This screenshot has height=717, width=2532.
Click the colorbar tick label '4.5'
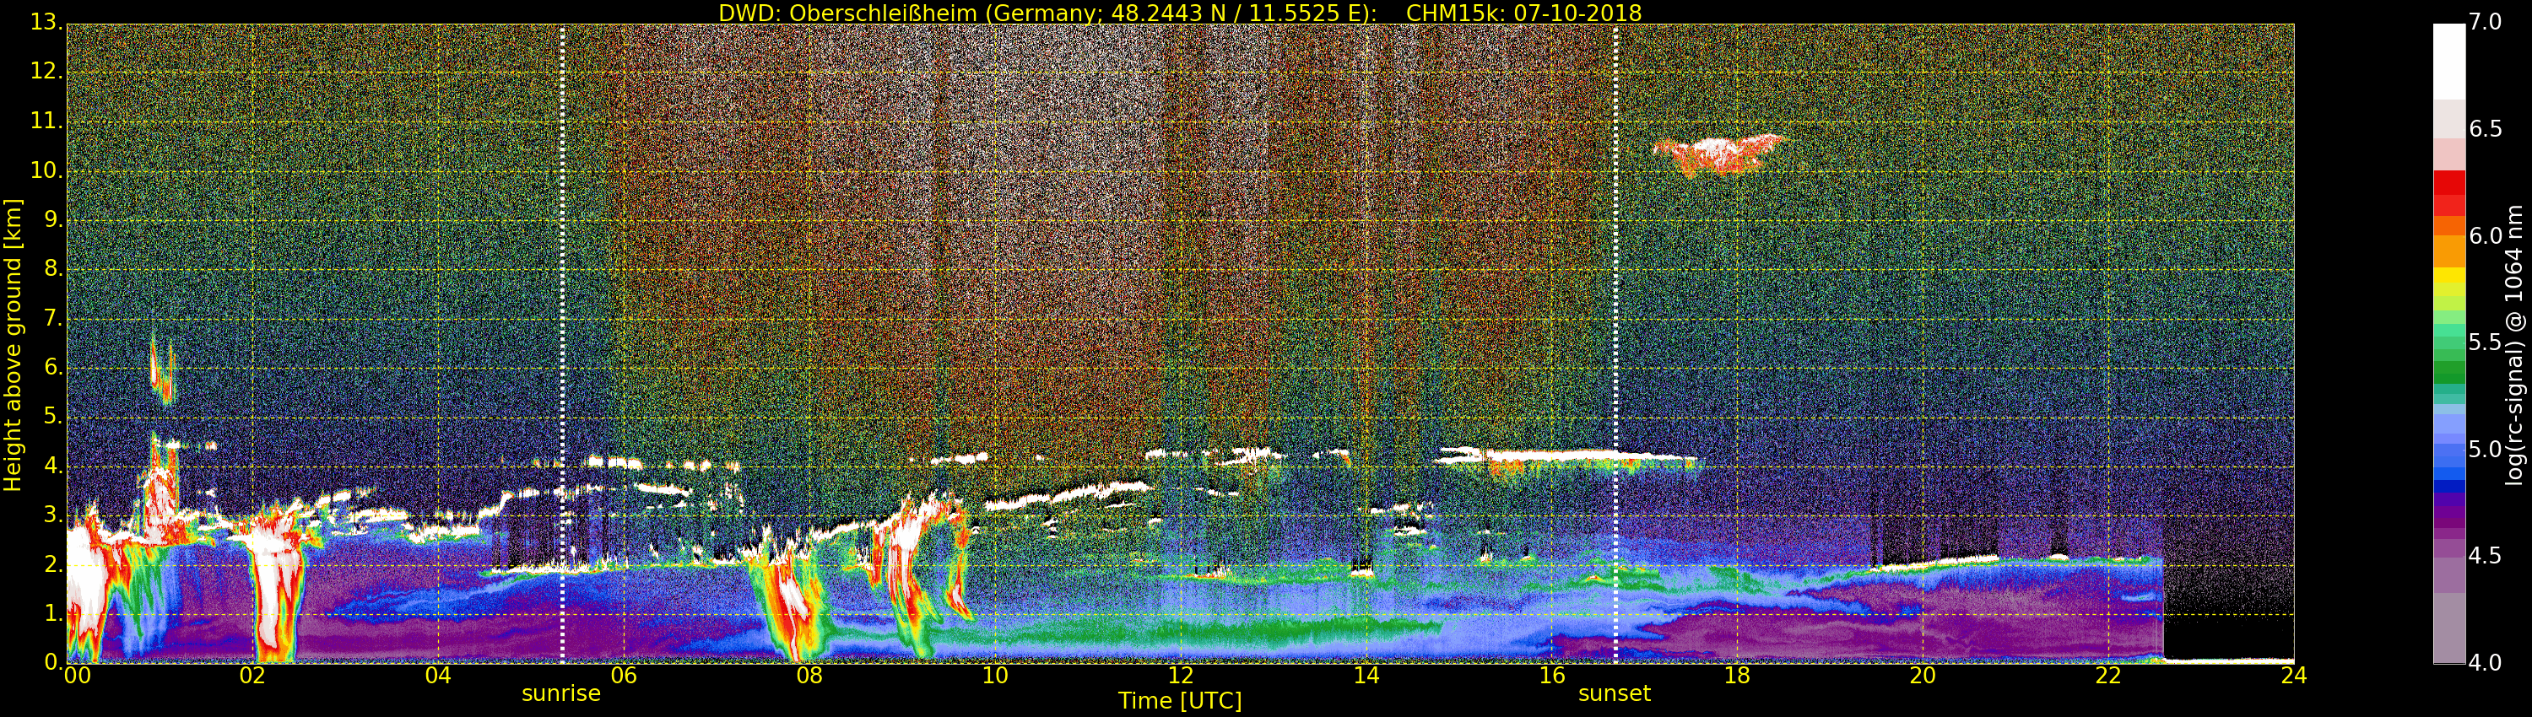[2486, 556]
